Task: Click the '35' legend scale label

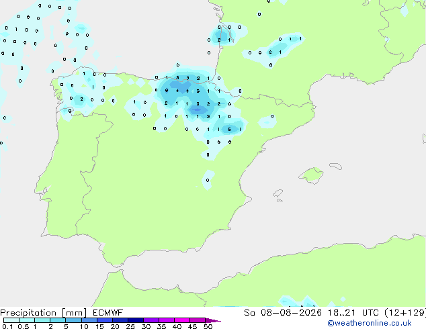Action: tap(161, 326)
